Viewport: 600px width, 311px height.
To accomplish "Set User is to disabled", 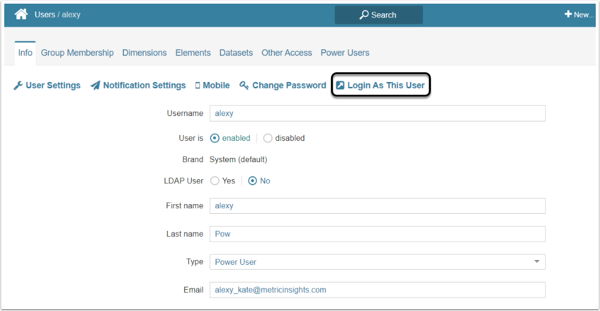I will coord(268,138).
